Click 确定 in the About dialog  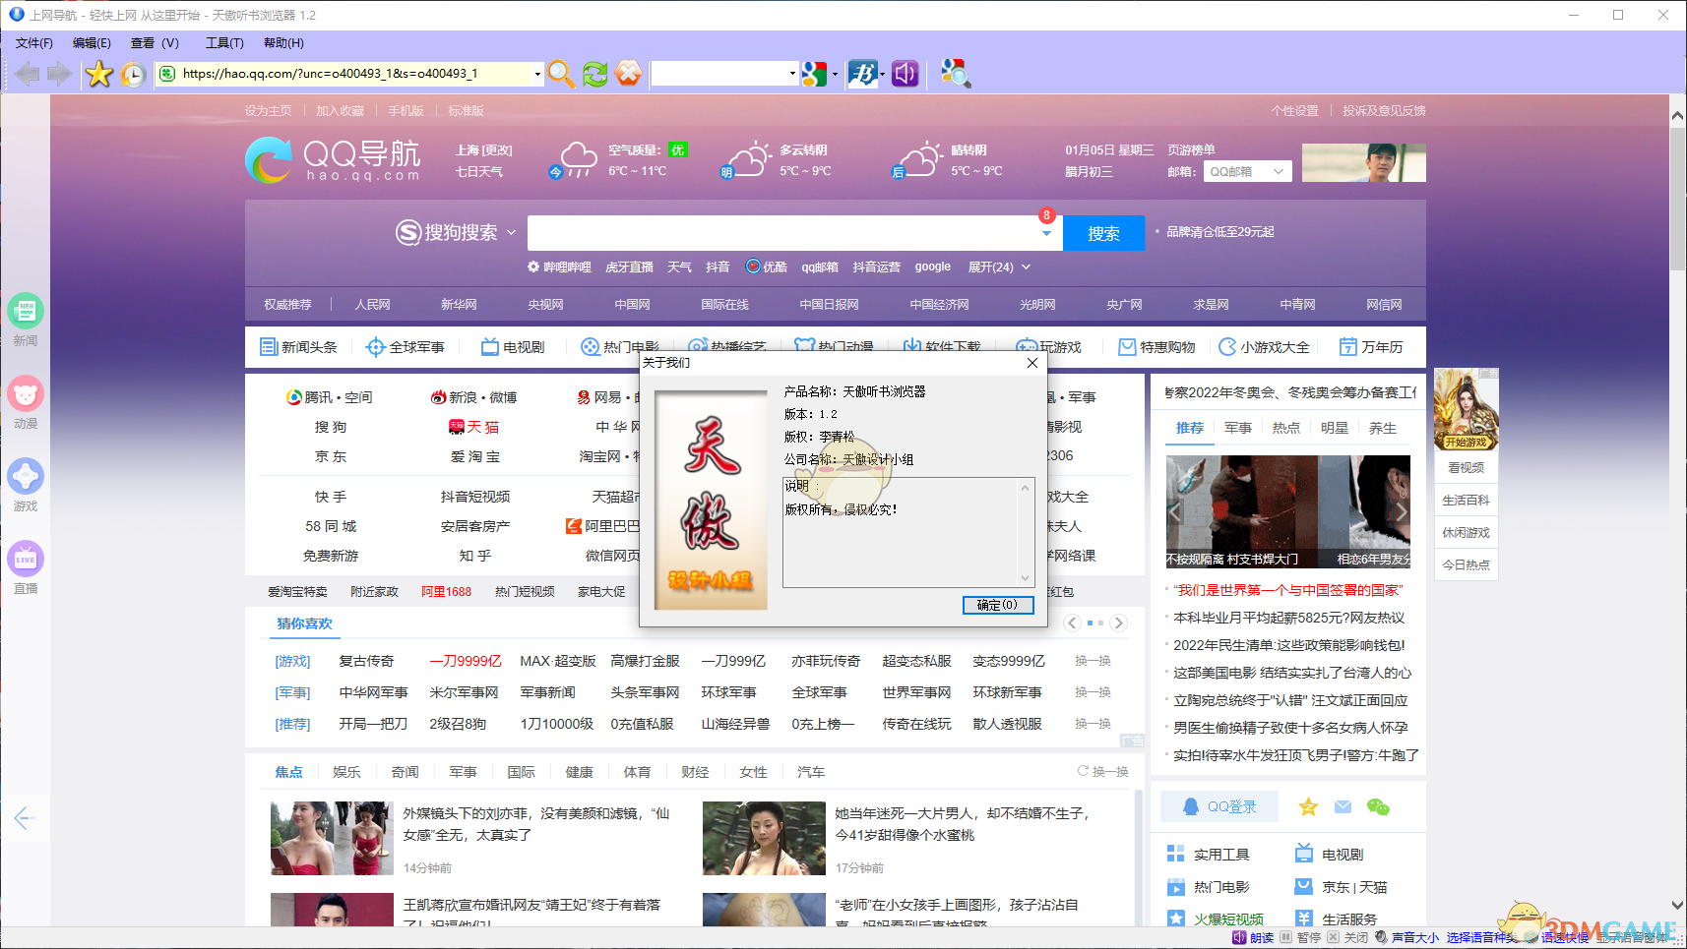tap(998, 605)
